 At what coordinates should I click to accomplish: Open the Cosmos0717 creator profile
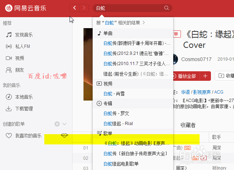coord(196,59)
